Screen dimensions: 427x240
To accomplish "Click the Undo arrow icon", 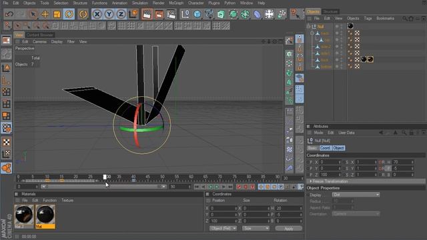I will click(x=9, y=14).
